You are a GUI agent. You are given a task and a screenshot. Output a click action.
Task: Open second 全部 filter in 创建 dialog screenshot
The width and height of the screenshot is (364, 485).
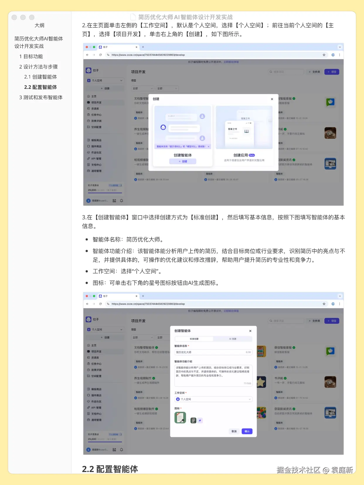pyautogui.click(x=167, y=88)
